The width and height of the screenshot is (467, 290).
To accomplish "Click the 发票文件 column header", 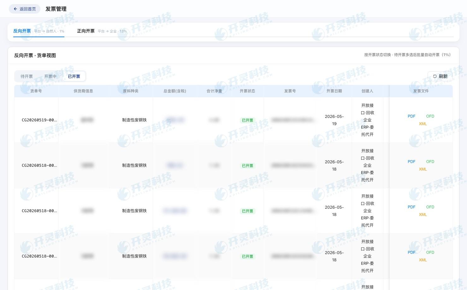I will click(421, 91).
